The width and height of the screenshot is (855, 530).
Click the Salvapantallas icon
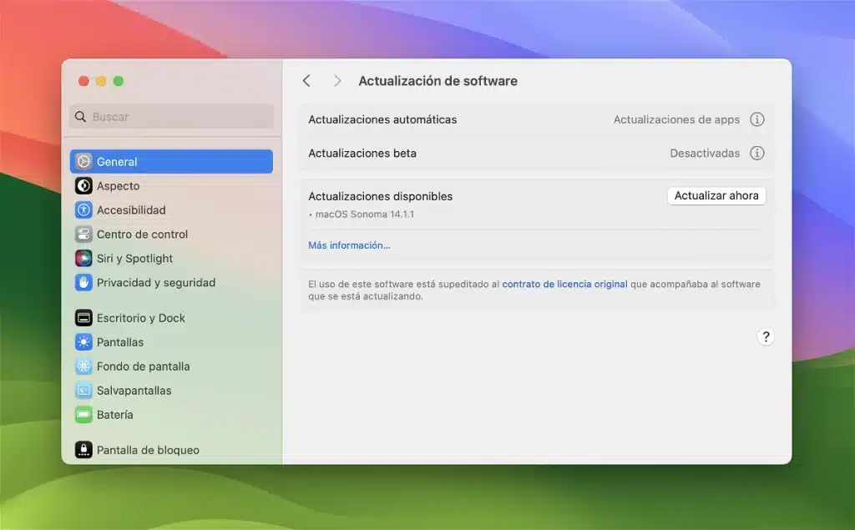(x=83, y=391)
